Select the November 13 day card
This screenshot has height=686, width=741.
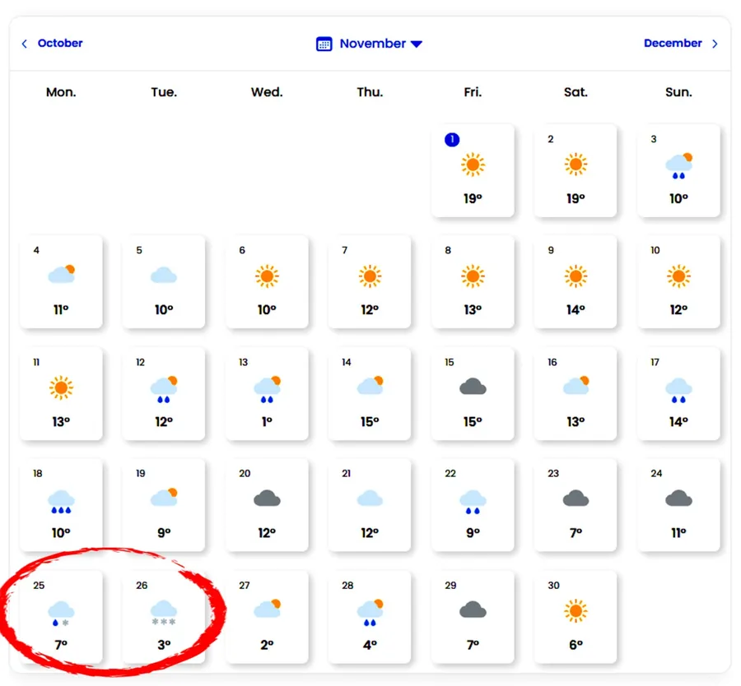(267, 394)
